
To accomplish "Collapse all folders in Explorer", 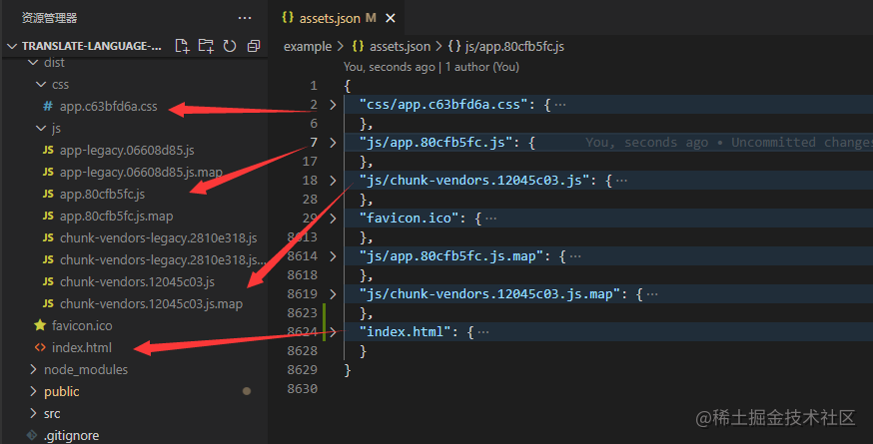I will coord(254,46).
